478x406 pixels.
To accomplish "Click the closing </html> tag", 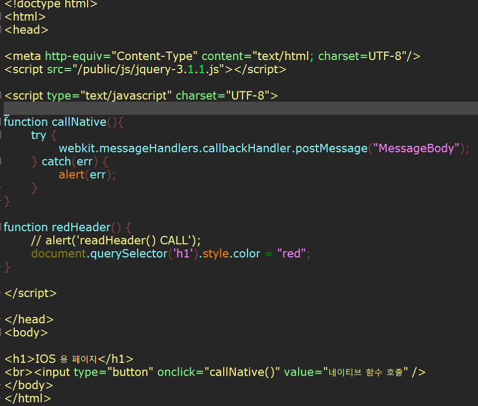I will [28, 399].
